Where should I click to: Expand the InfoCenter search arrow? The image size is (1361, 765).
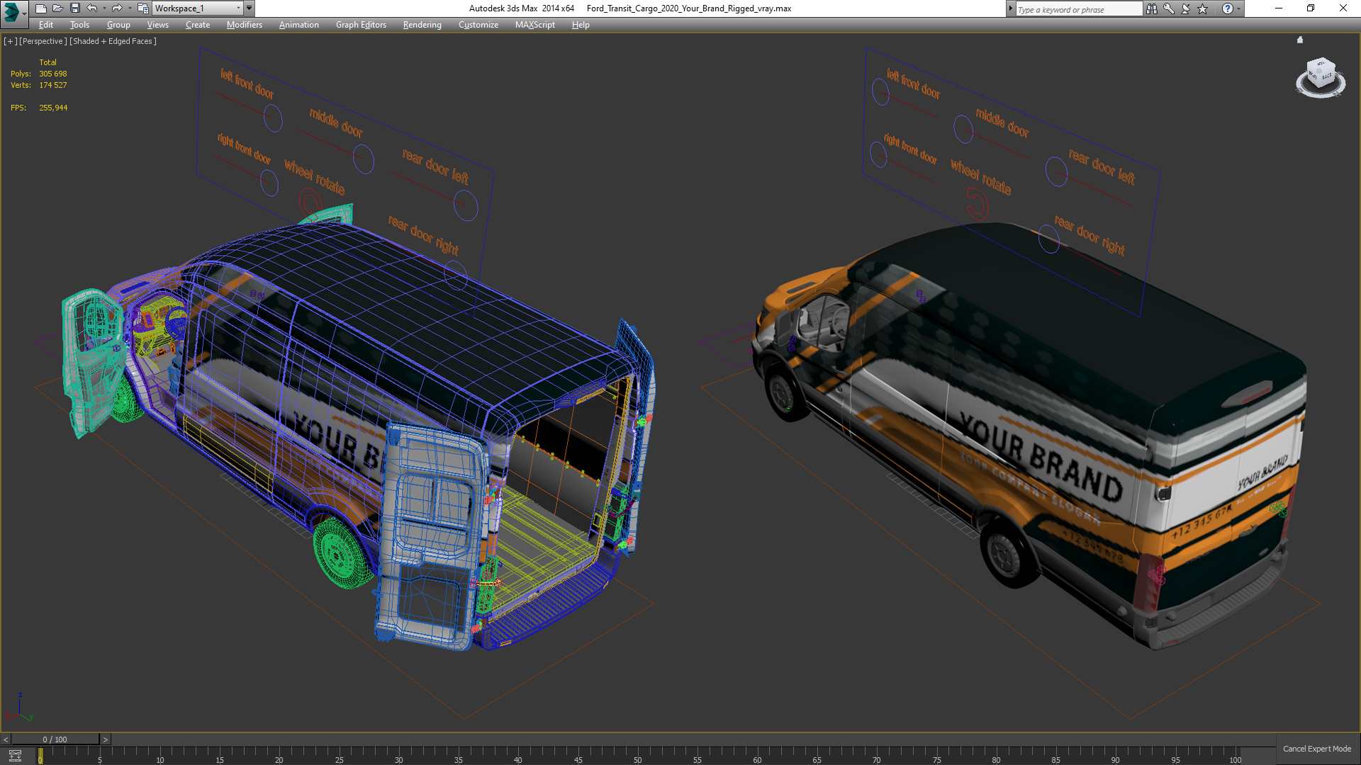(x=1010, y=8)
